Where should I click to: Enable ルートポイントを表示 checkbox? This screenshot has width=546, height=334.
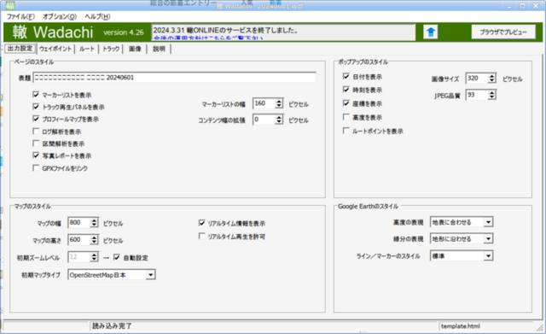click(346, 131)
